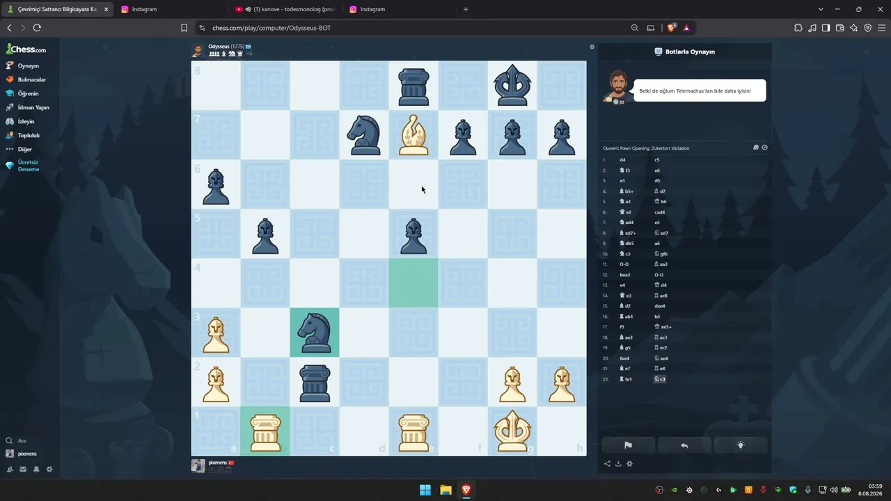Image resolution: width=891 pixels, height=501 pixels.
Task: Click the browser back arrow
Action: point(9,28)
